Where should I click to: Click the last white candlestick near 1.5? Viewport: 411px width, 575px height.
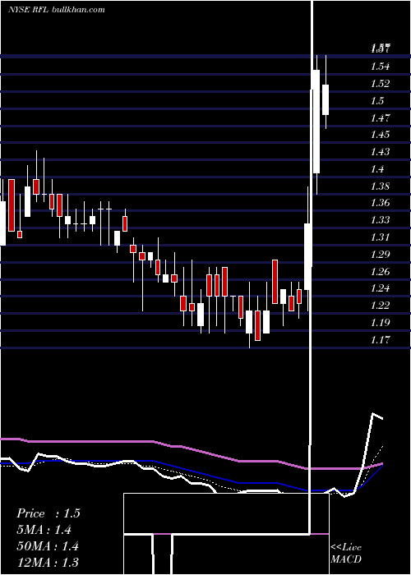pyautogui.click(x=326, y=99)
